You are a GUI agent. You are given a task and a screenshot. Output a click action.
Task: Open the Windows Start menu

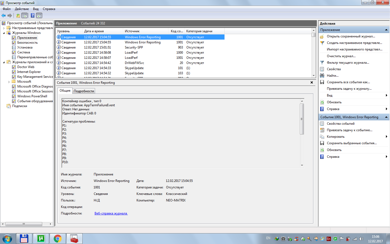[x=7, y=239]
